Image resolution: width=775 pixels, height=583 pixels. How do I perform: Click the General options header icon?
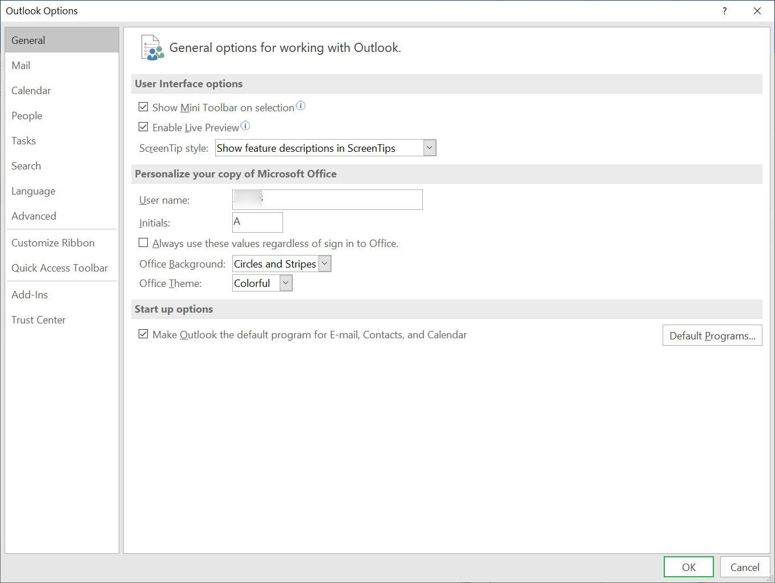[152, 47]
